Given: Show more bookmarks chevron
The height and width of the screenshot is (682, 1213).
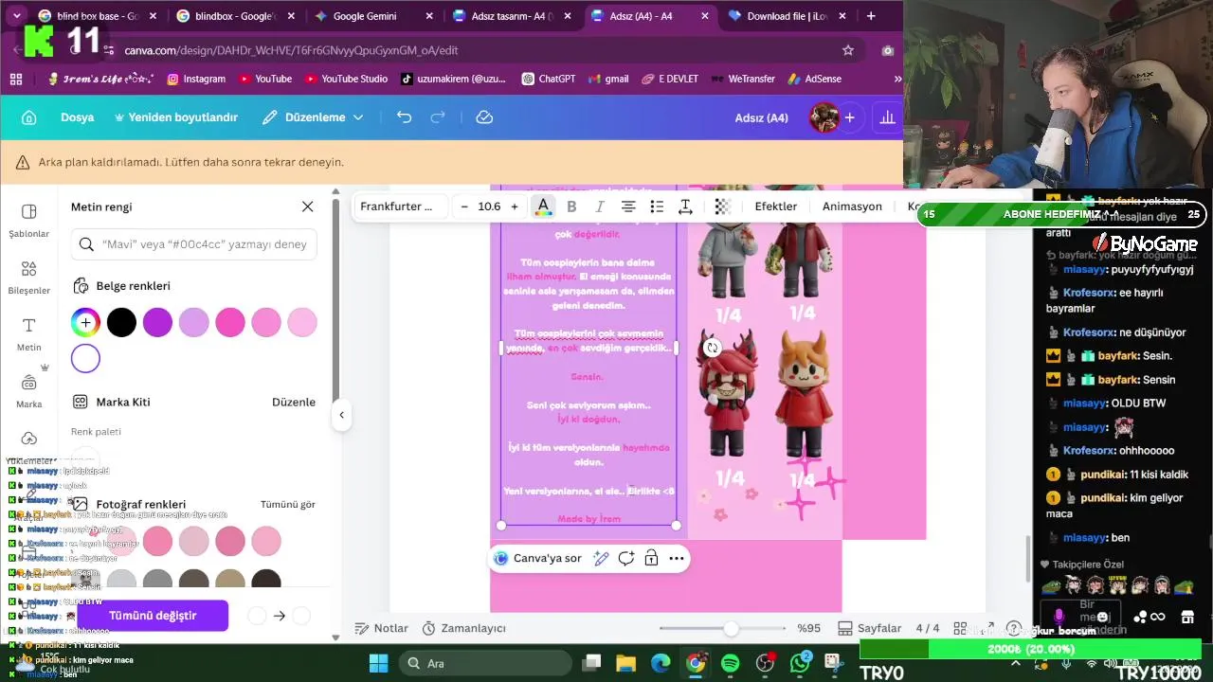Looking at the screenshot, I should 897,79.
